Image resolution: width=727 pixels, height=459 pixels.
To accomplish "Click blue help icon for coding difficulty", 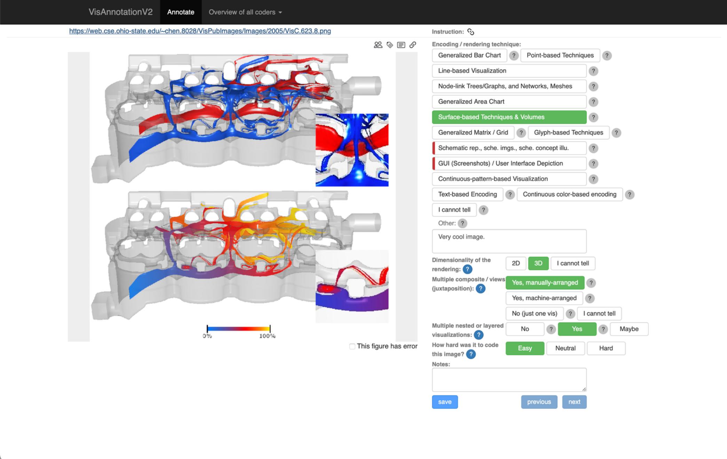I will pos(471,354).
